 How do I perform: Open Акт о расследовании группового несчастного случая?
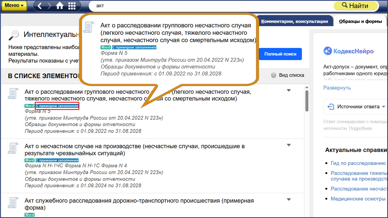tap(138, 95)
